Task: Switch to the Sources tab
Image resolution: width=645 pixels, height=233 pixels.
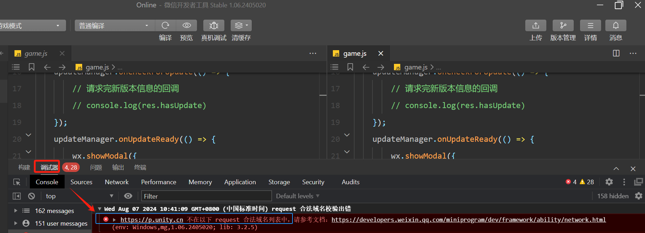Action: tap(81, 182)
